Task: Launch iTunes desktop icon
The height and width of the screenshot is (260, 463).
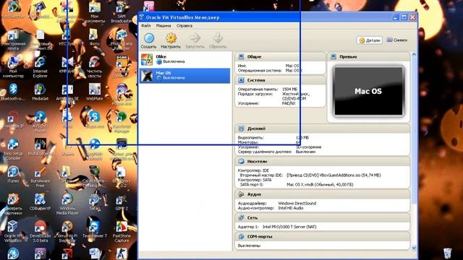Action: (13, 175)
